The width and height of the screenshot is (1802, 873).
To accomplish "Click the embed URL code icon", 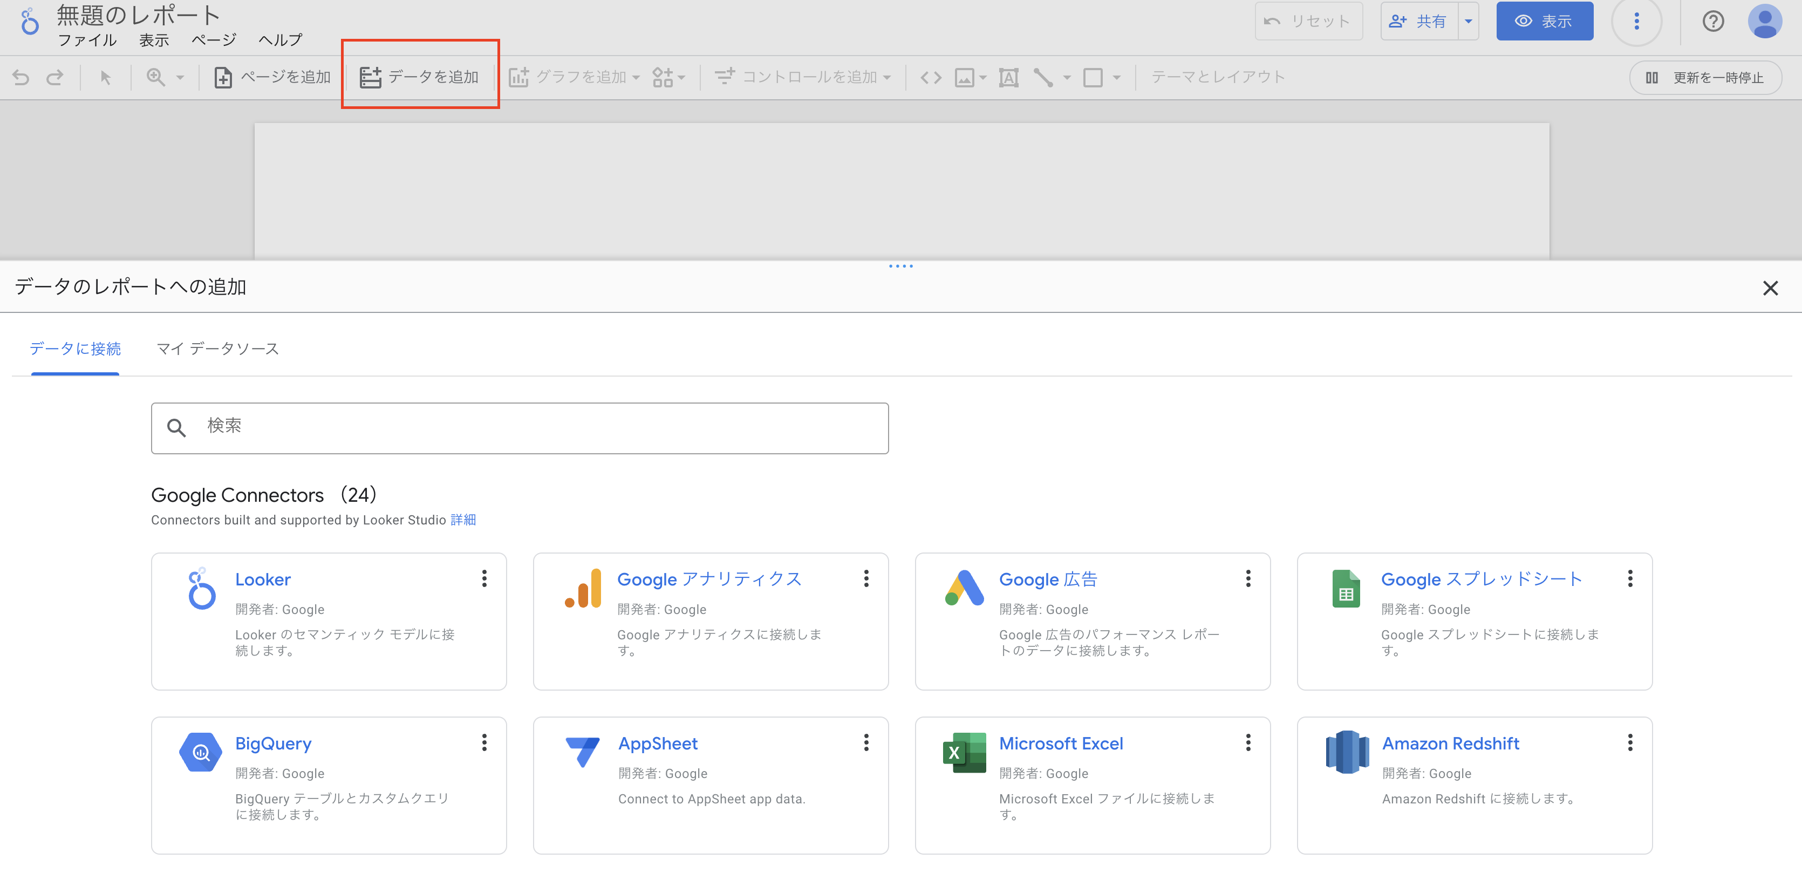I will 930,77.
